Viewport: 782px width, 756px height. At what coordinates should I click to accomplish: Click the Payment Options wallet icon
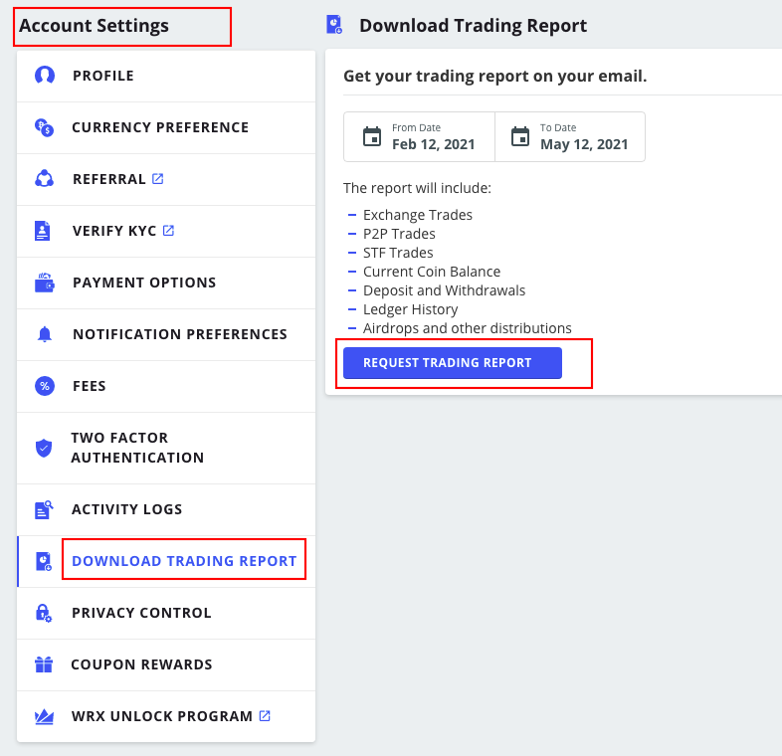point(45,283)
